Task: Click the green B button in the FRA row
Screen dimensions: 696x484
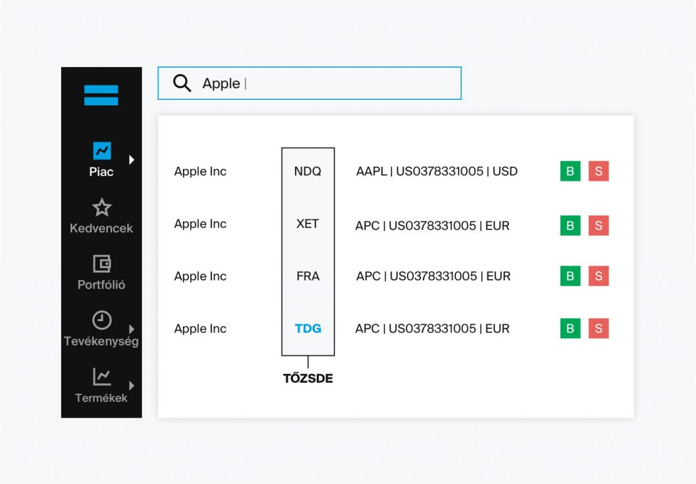Action: tap(570, 276)
